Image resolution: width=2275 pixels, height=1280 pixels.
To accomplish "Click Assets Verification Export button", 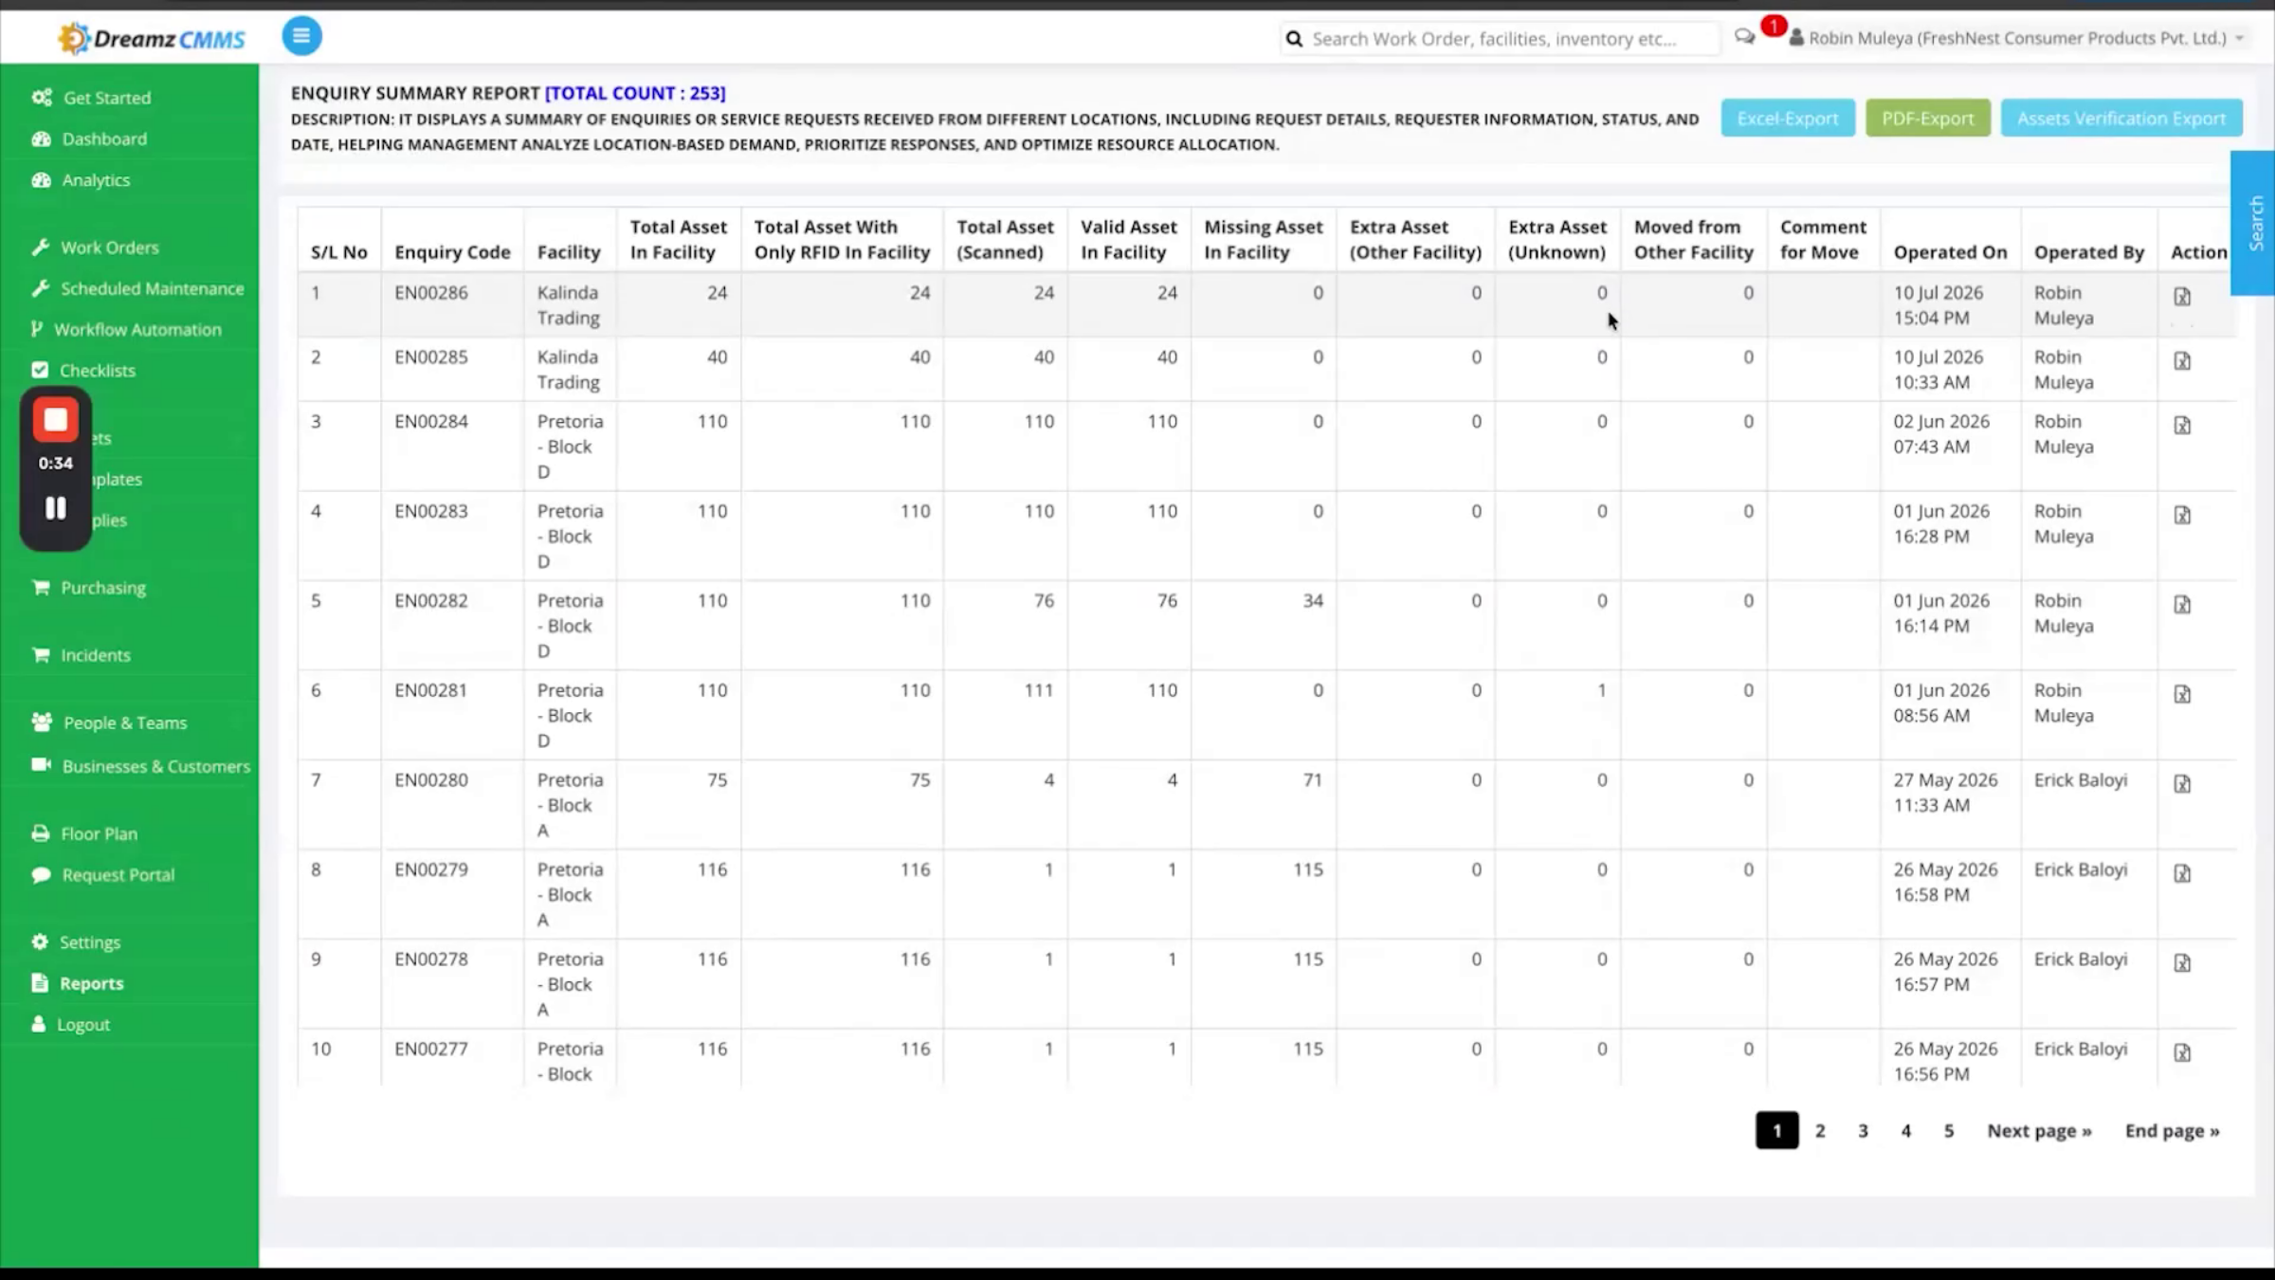I will [2121, 119].
